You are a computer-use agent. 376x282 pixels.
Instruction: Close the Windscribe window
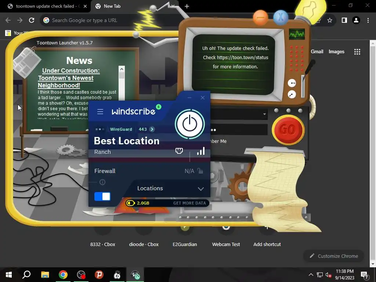(203, 98)
